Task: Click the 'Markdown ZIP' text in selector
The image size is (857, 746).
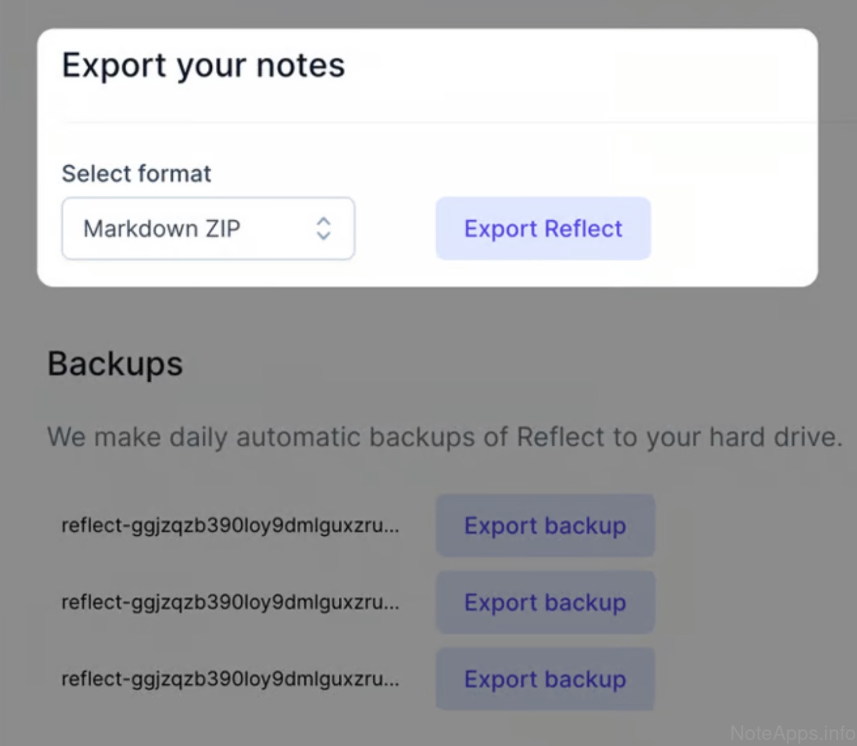Action: (x=161, y=229)
